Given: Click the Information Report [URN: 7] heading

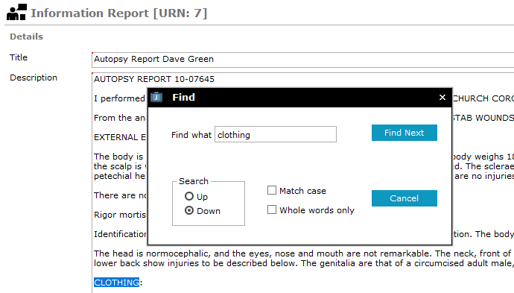Looking at the screenshot, I should tap(119, 13).
